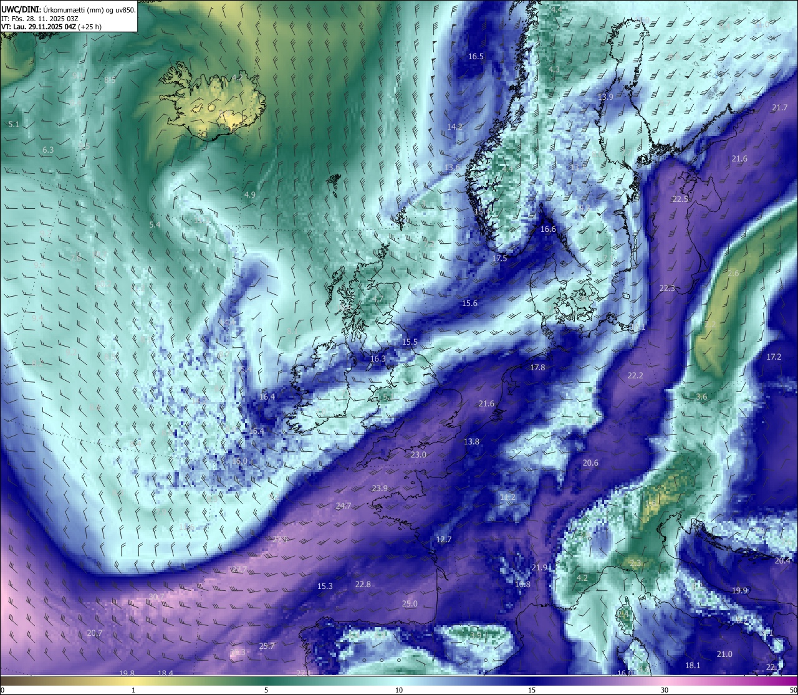Image resolution: width=798 pixels, height=695 pixels.
Task: Click the 19.8 value at the bottom edge
Action: tap(127, 673)
